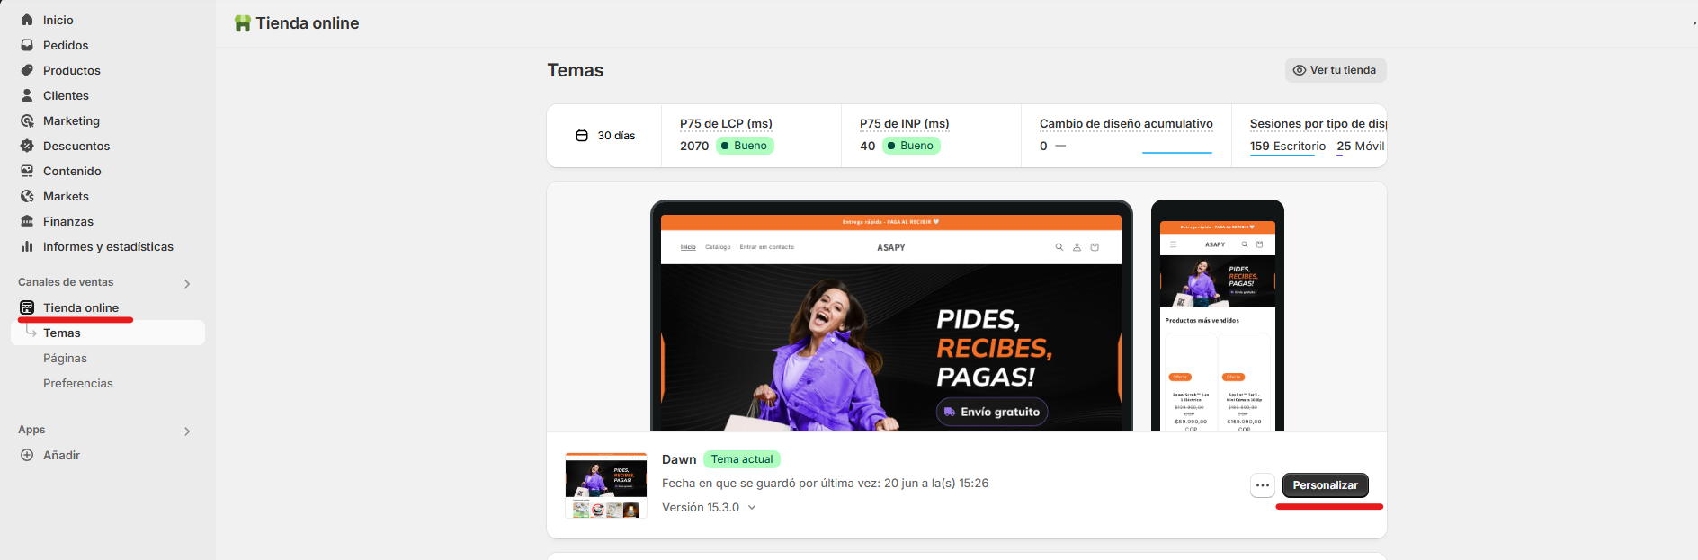This screenshot has height=560, width=1698.
Task: Open Preferencias under Tienda online
Action: (78, 383)
